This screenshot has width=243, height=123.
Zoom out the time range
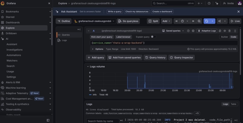pyautogui.click(x=199, y=21)
